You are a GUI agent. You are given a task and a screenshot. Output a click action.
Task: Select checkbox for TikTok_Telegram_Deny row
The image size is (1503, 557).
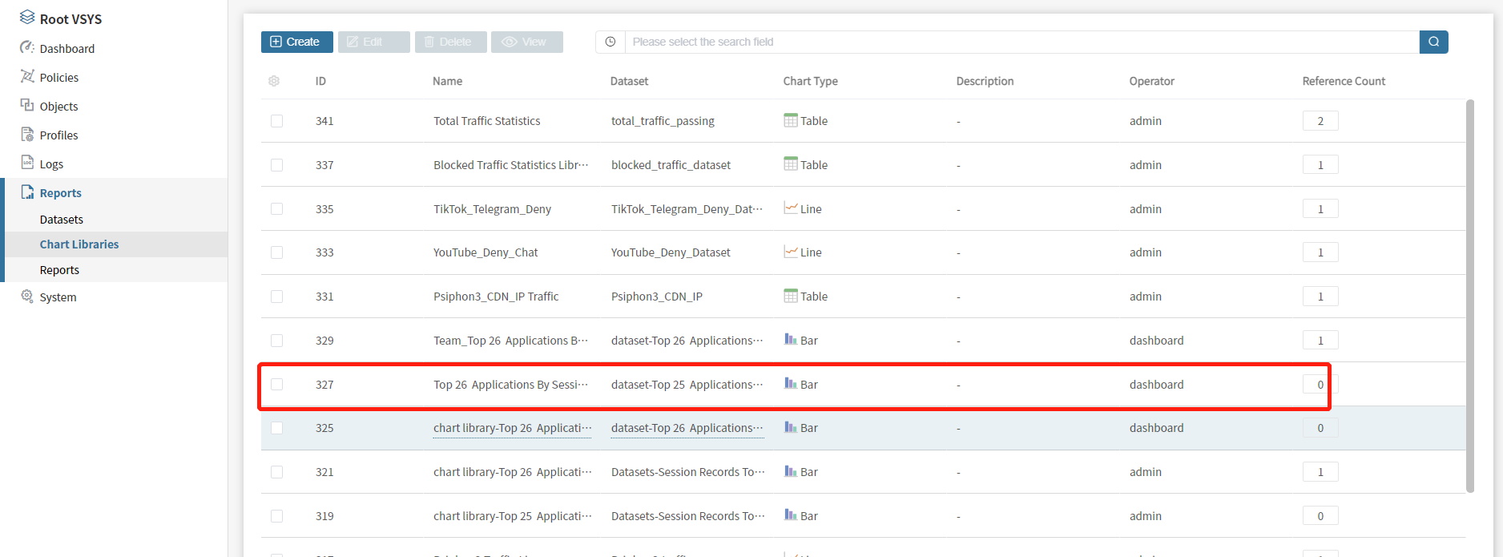click(x=277, y=209)
